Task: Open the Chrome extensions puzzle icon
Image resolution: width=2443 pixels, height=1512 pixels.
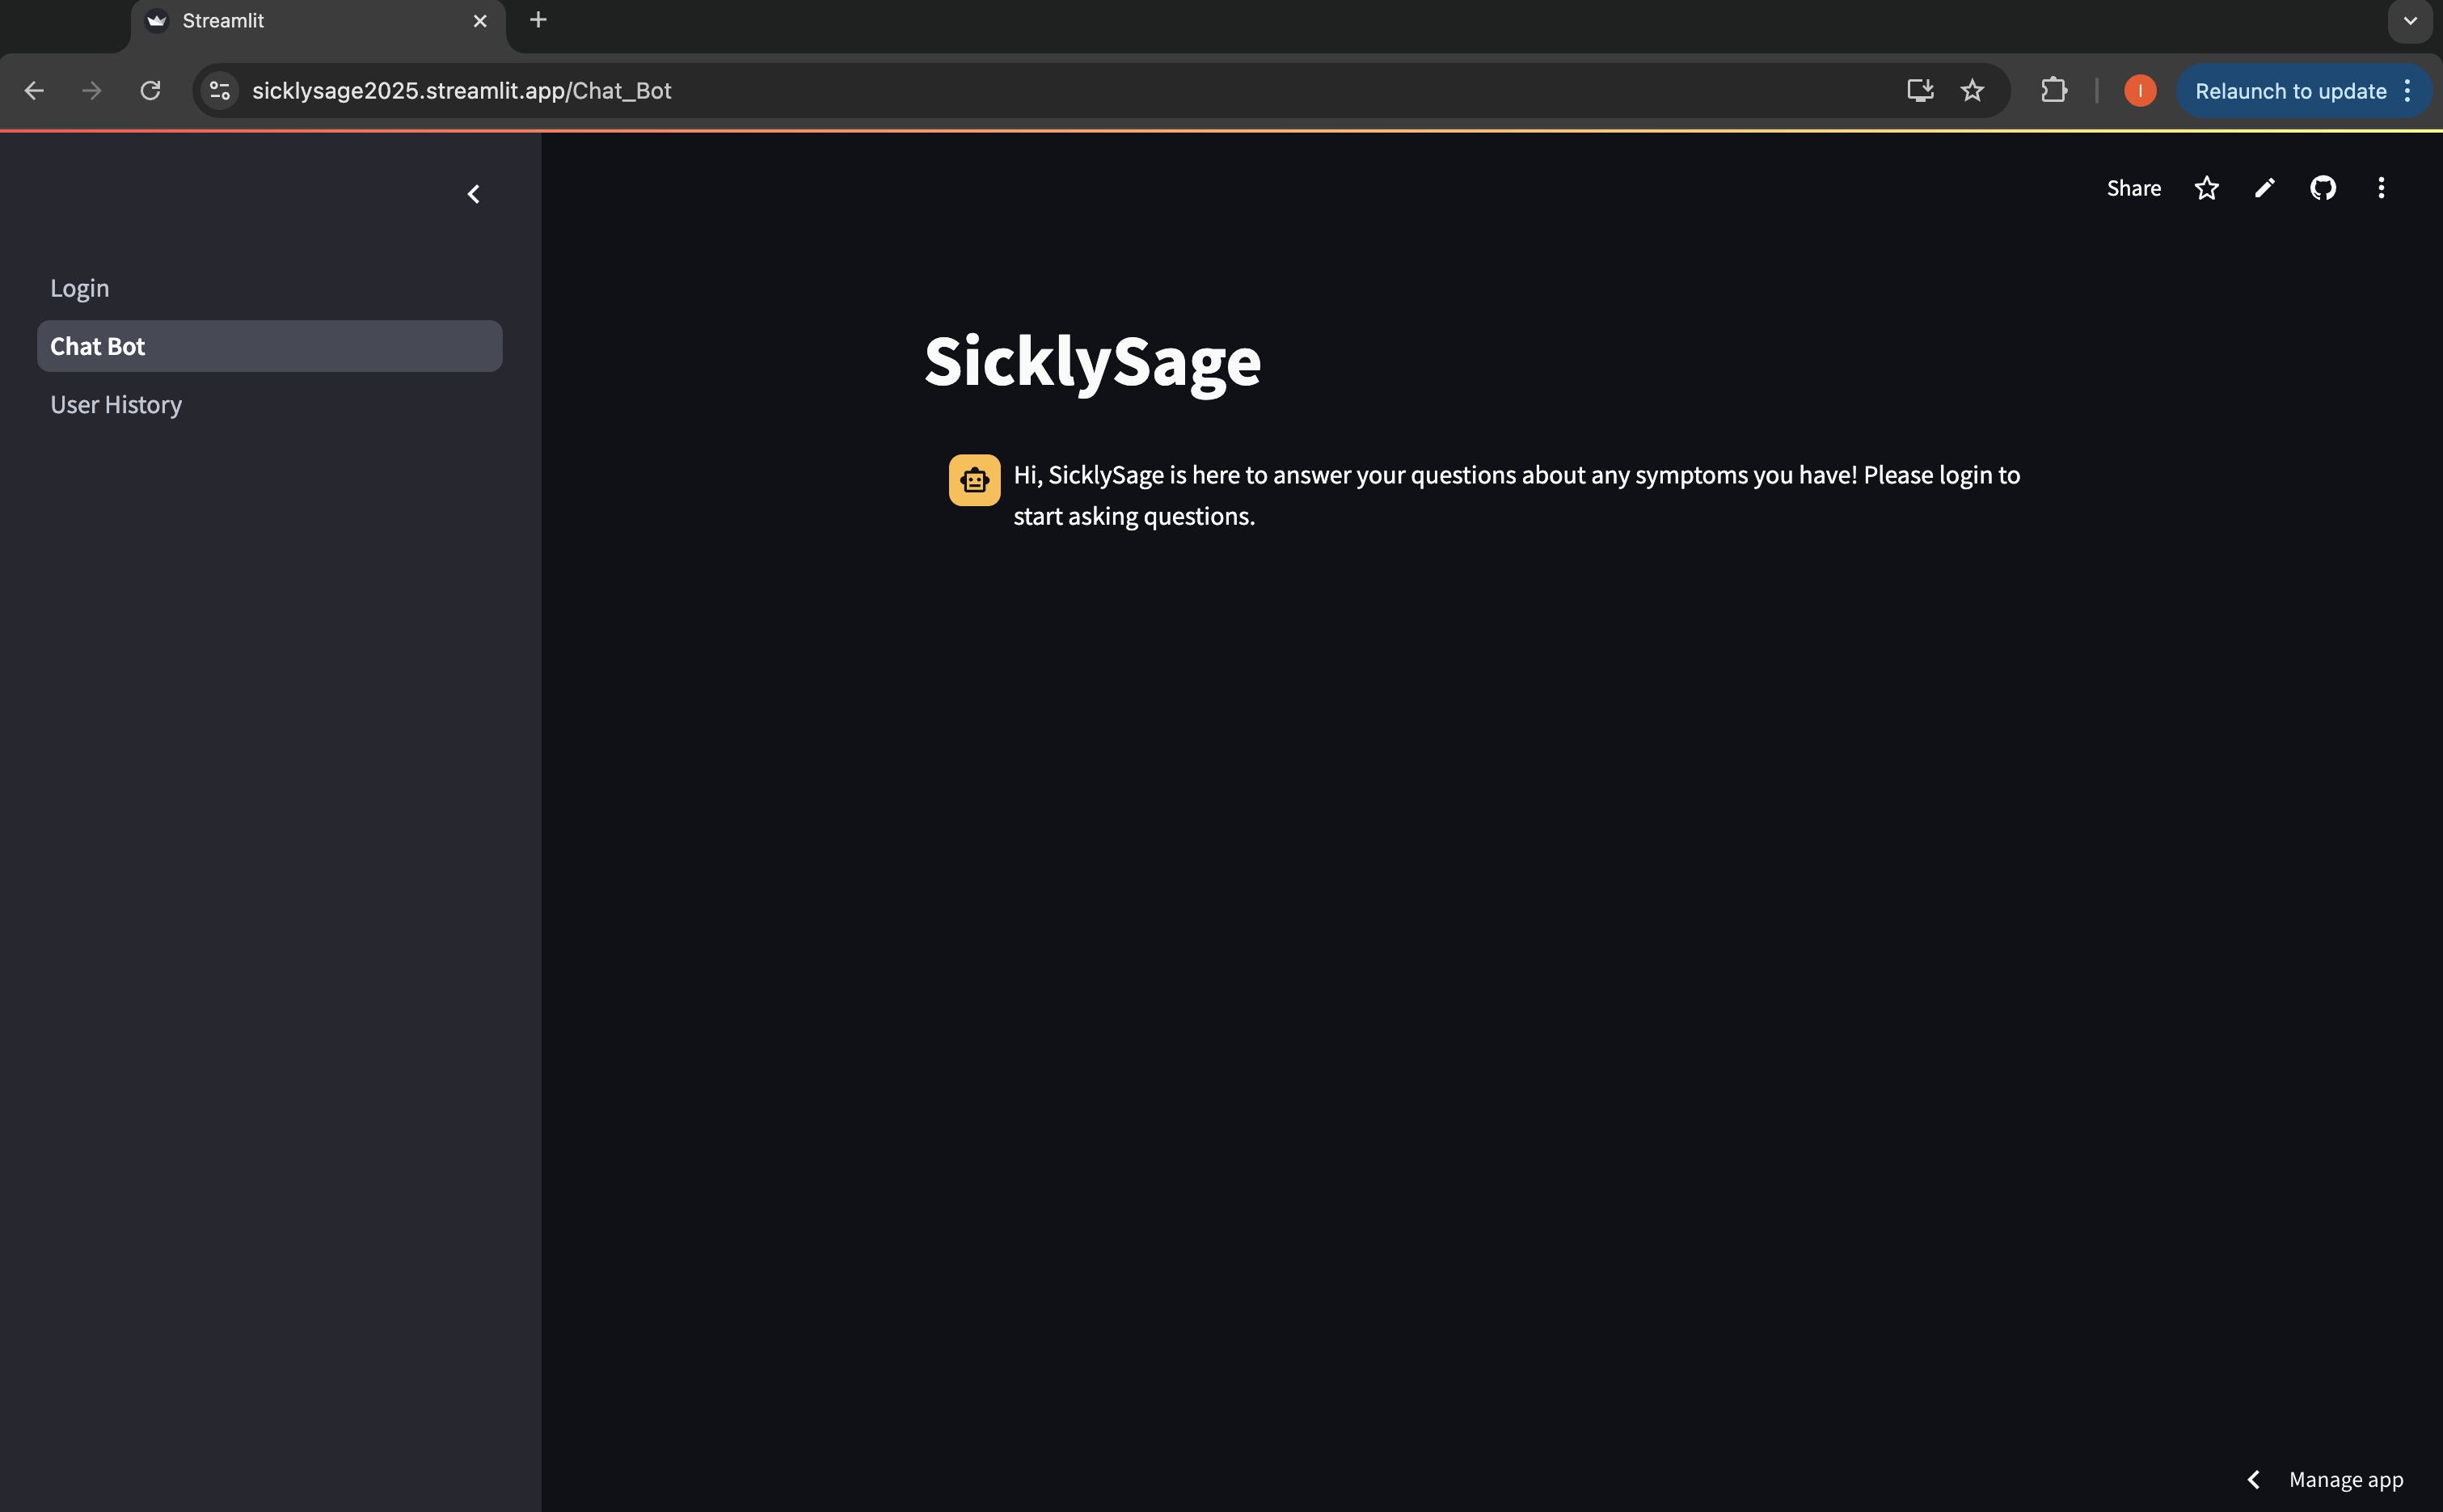Action: pos(2053,91)
